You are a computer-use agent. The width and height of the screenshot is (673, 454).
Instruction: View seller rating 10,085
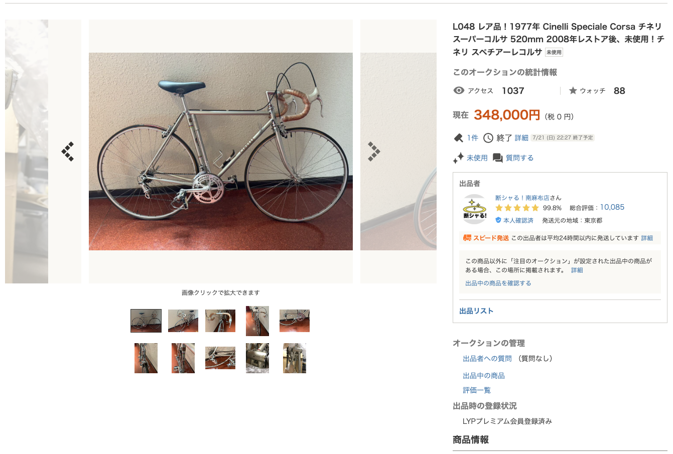(x=612, y=207)
